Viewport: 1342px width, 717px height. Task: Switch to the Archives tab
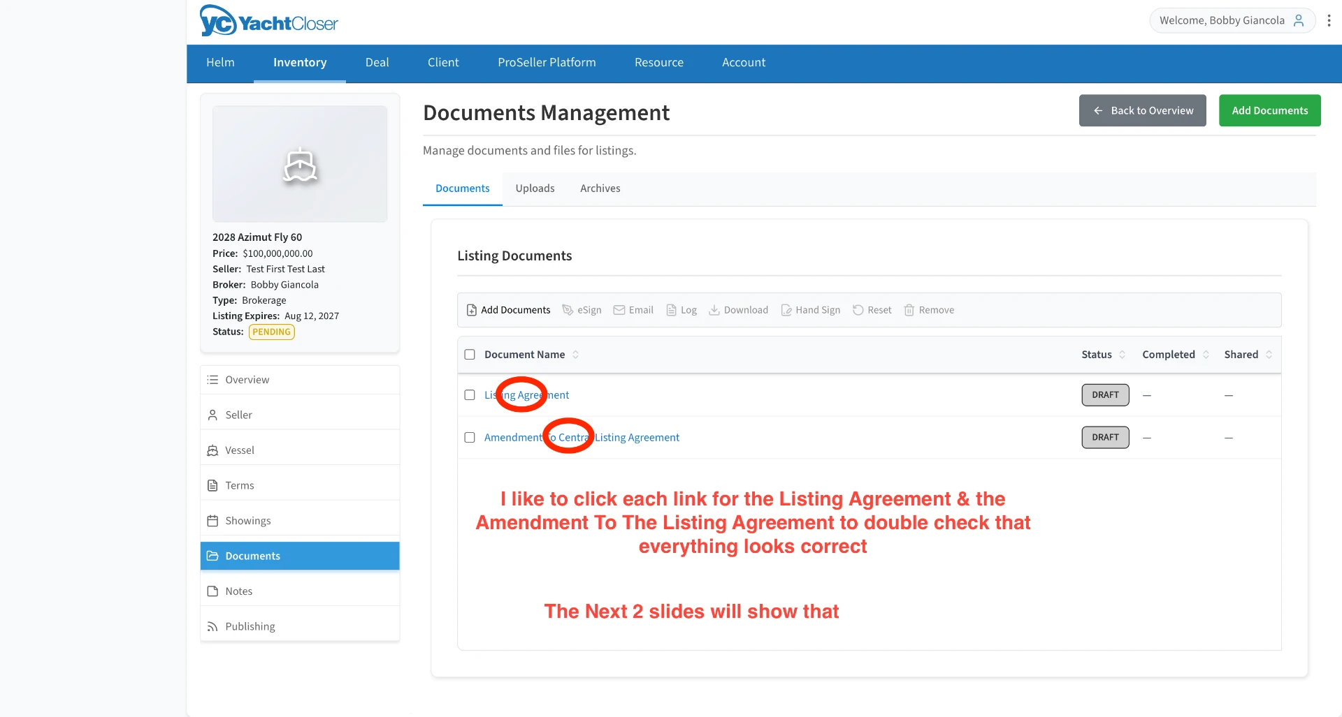point(600,189)
